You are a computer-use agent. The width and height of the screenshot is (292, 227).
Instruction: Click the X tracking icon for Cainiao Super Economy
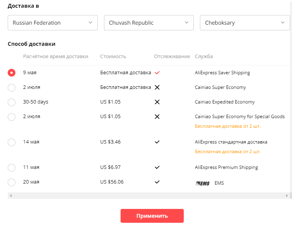coord(157,87)
